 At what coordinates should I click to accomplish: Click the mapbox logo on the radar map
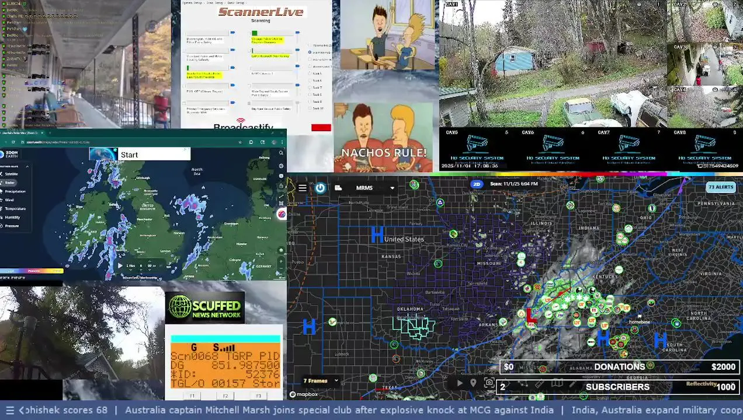(304, 394)
